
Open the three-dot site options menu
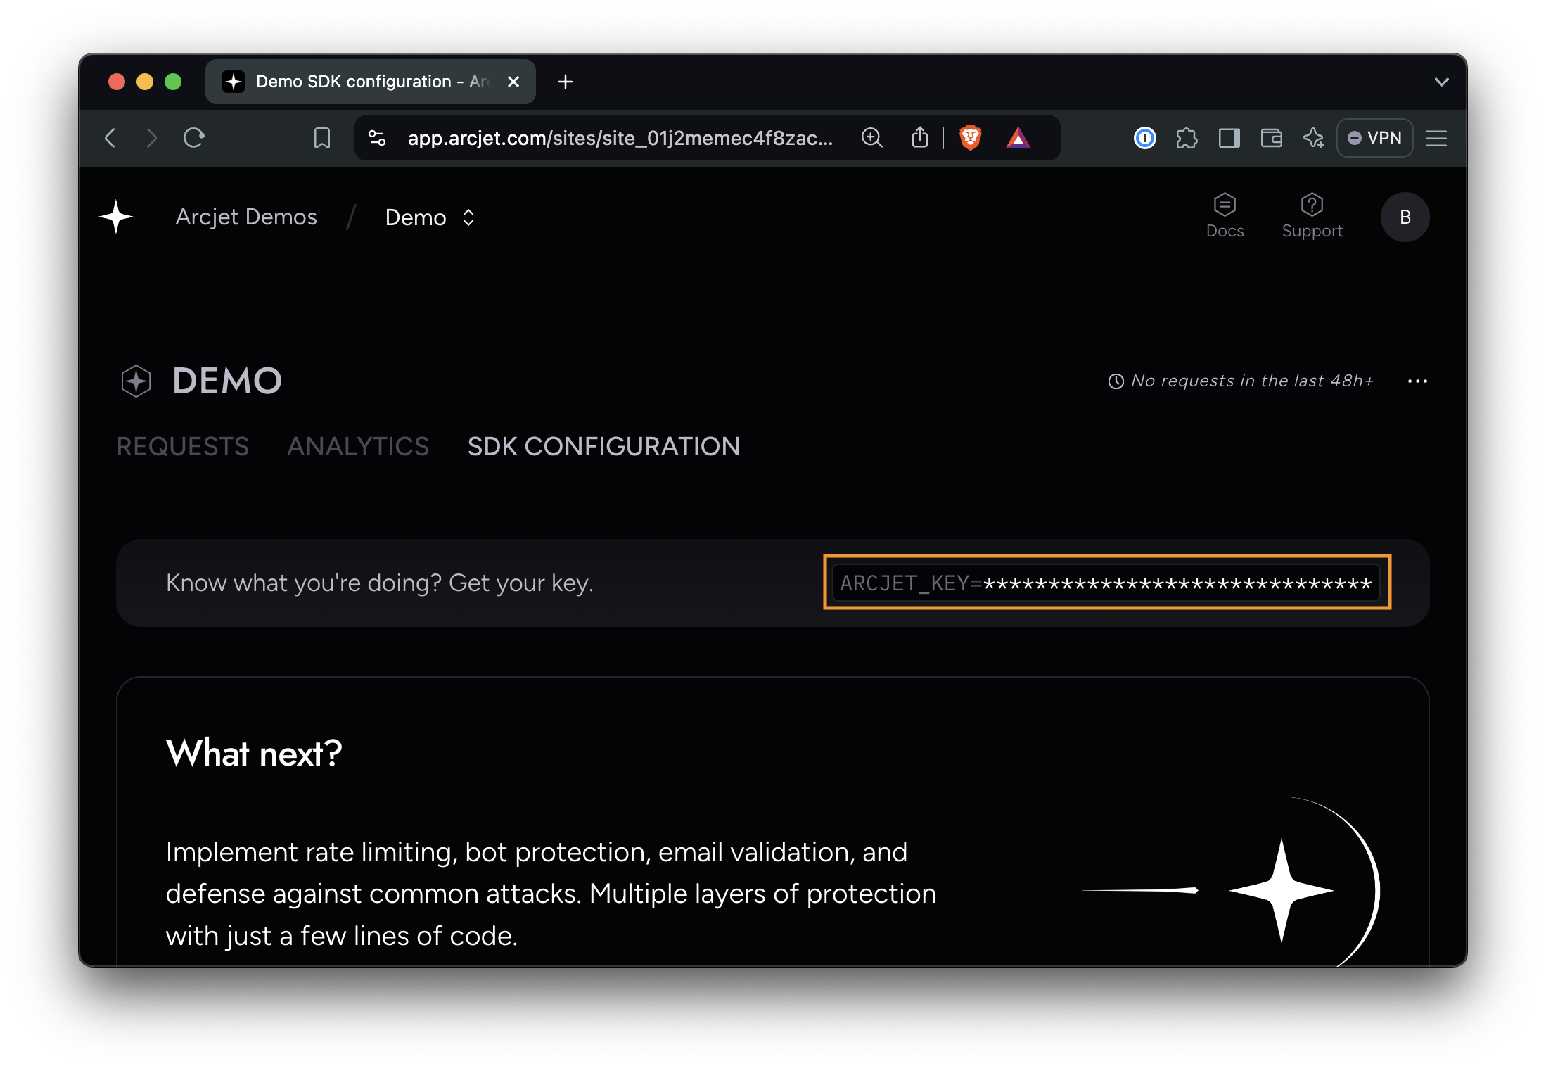point(1418,381)
